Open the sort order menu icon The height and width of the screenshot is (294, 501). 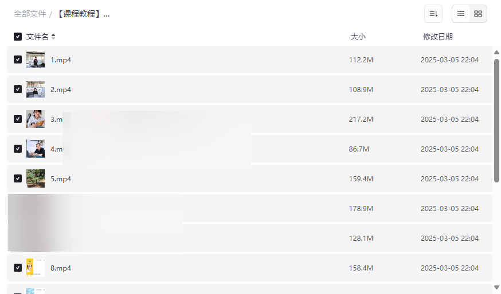[x=433, y=14]
